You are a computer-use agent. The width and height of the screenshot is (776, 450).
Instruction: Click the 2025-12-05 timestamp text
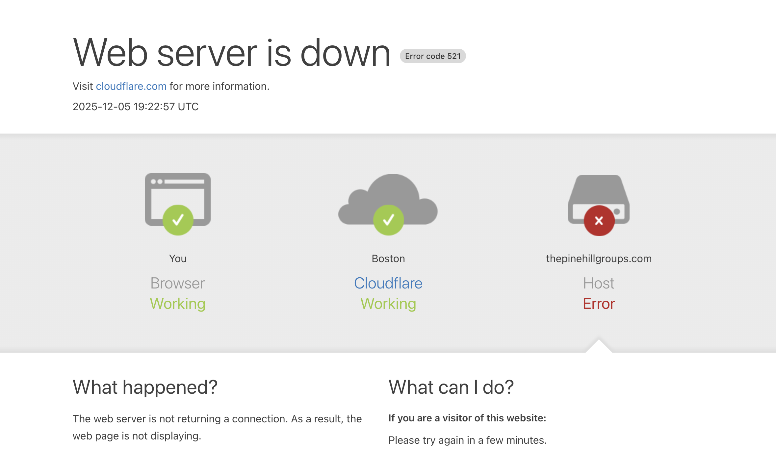click(135, 107)
